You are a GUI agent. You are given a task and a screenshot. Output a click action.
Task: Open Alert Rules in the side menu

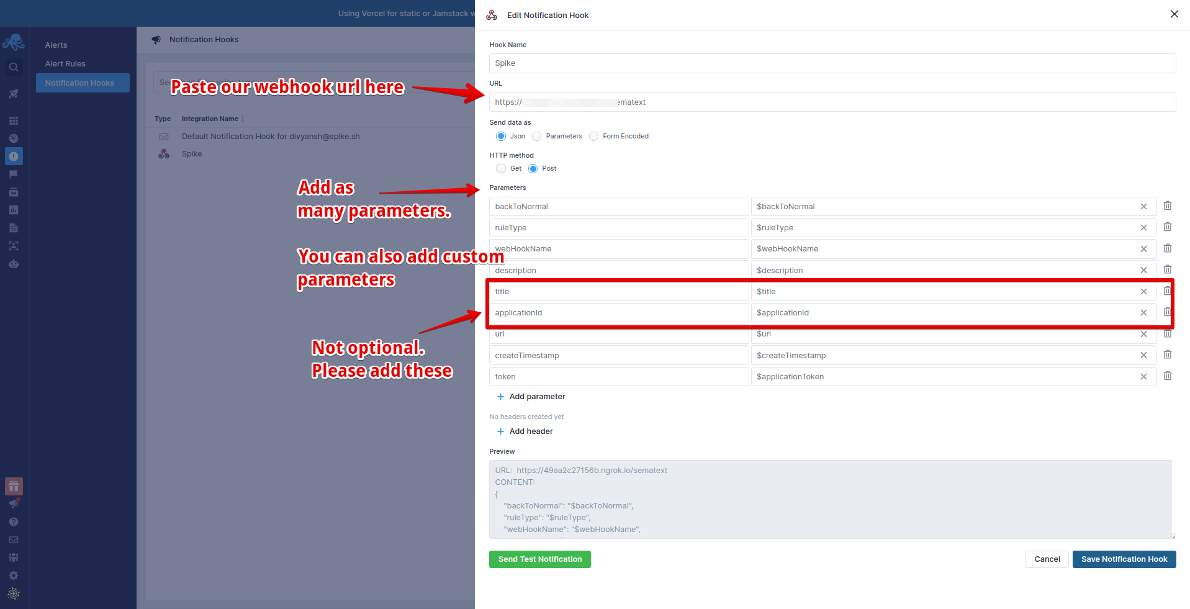(65, 64)
